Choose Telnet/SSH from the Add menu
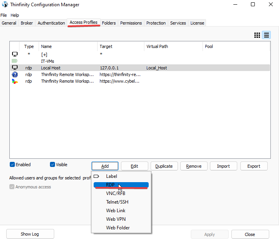The height and width of the screenshot is (243, 279). tap(121, 202)
